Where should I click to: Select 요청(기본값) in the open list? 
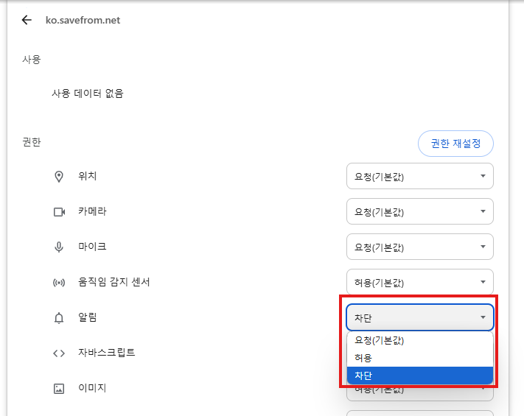419,341
